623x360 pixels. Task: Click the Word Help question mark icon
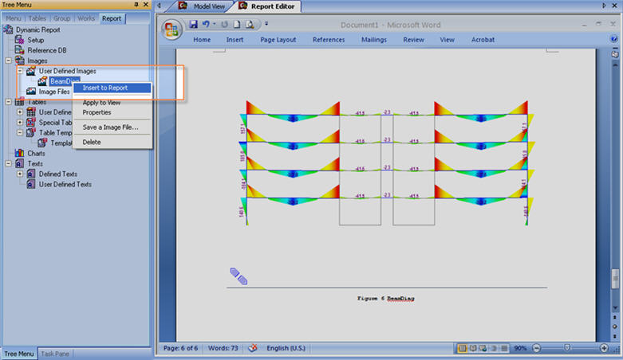[x=614, y=39]
